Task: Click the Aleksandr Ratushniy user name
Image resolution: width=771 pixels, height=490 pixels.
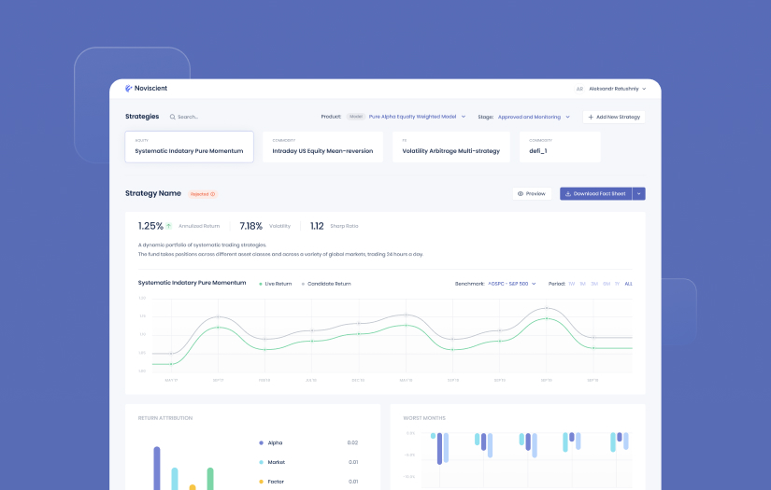Action: click(614, 89)
